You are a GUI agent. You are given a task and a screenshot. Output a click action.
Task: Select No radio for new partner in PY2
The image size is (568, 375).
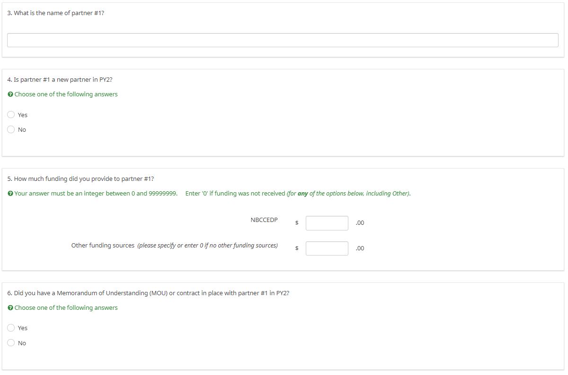click(11, 129)
